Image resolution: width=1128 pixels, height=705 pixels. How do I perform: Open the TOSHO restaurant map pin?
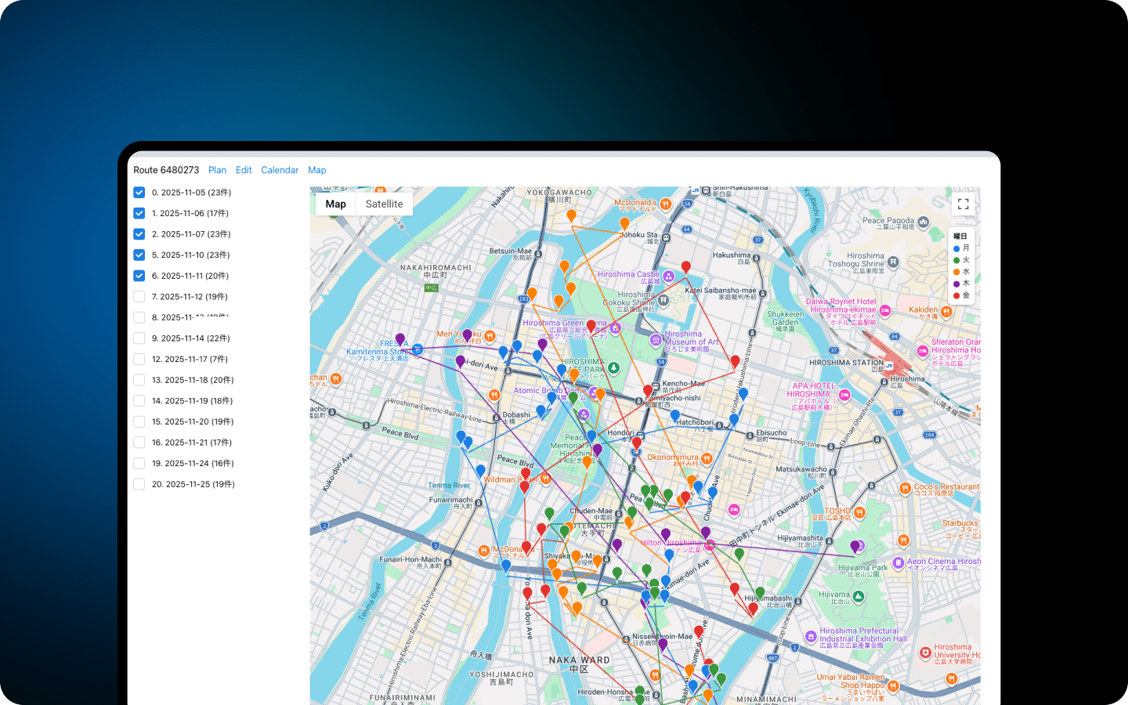[x=859, y=512]
